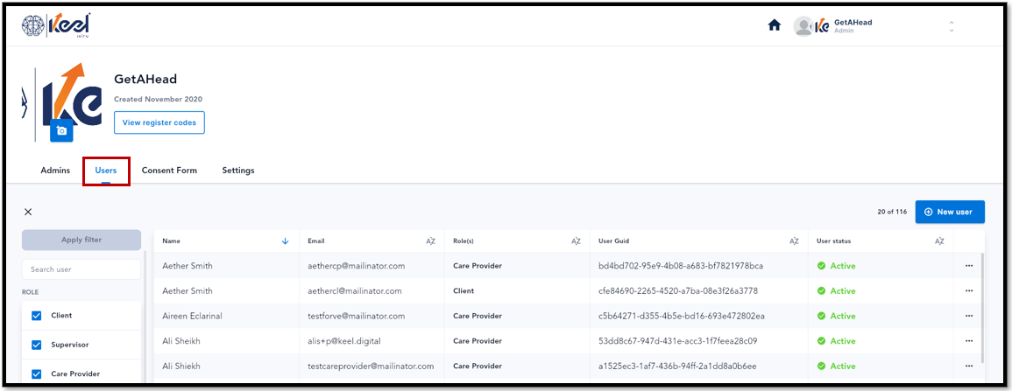Screen dimensions: 1012x391
Task: Click GUID cfe84690-2265-4520-a7ba-08e3f26a3778
Action: [678, 290]
